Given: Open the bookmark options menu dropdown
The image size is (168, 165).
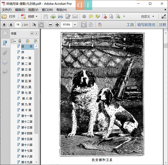Looking at the screenshot, I should click(13, 41).
